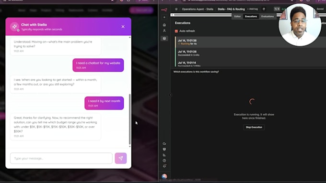Image resolution: width=326 pixels, height=183 pixels.
Task: Click the plus icon in n8n sidebar
Action: tap(164, 17)
